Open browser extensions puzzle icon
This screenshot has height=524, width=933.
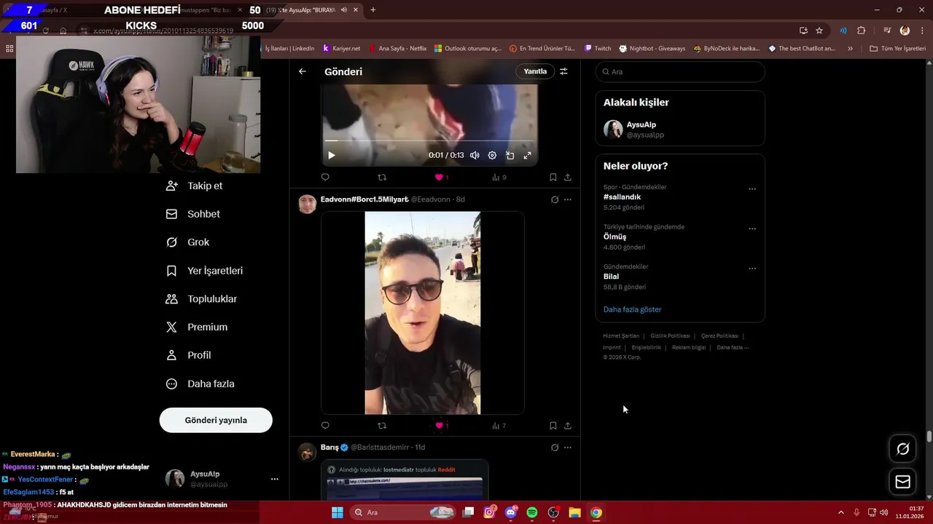click(x=862, y=31)
